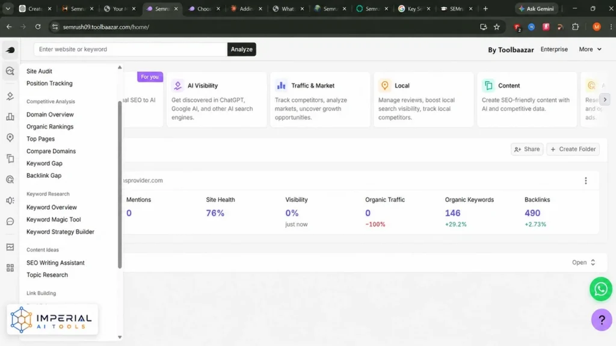Switch to the Choos... browser tab

(204, 8)
